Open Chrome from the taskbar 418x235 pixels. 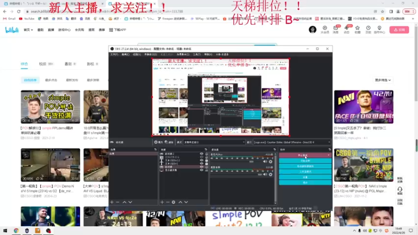point(16,231)
